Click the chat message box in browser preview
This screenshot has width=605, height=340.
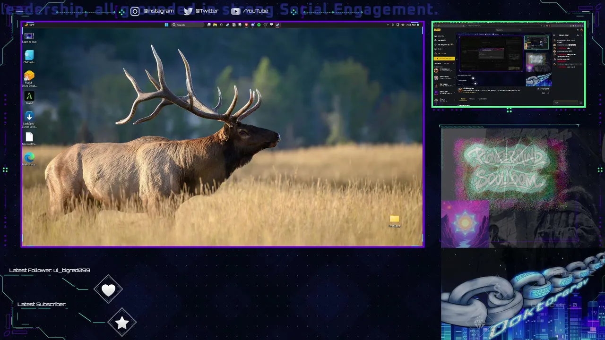click(x=566, y=102)
